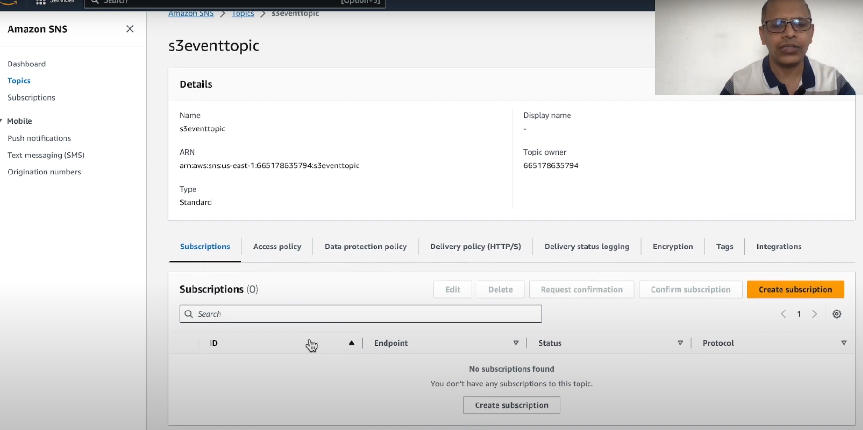863x430 pixels.
Task: Switch to Delivery policy (HTTP/S) tab
Action: [x=476, y=247]
